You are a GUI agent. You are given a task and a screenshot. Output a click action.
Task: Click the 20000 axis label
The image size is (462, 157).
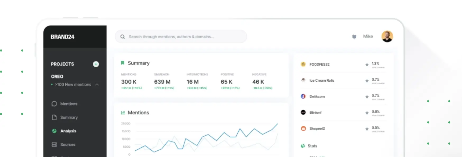click(126, 123)
